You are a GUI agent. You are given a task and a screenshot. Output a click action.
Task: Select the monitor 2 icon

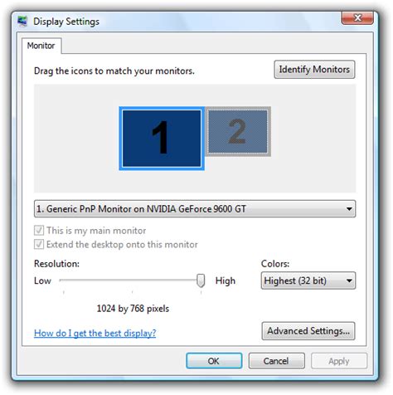[x=238, y=131]
